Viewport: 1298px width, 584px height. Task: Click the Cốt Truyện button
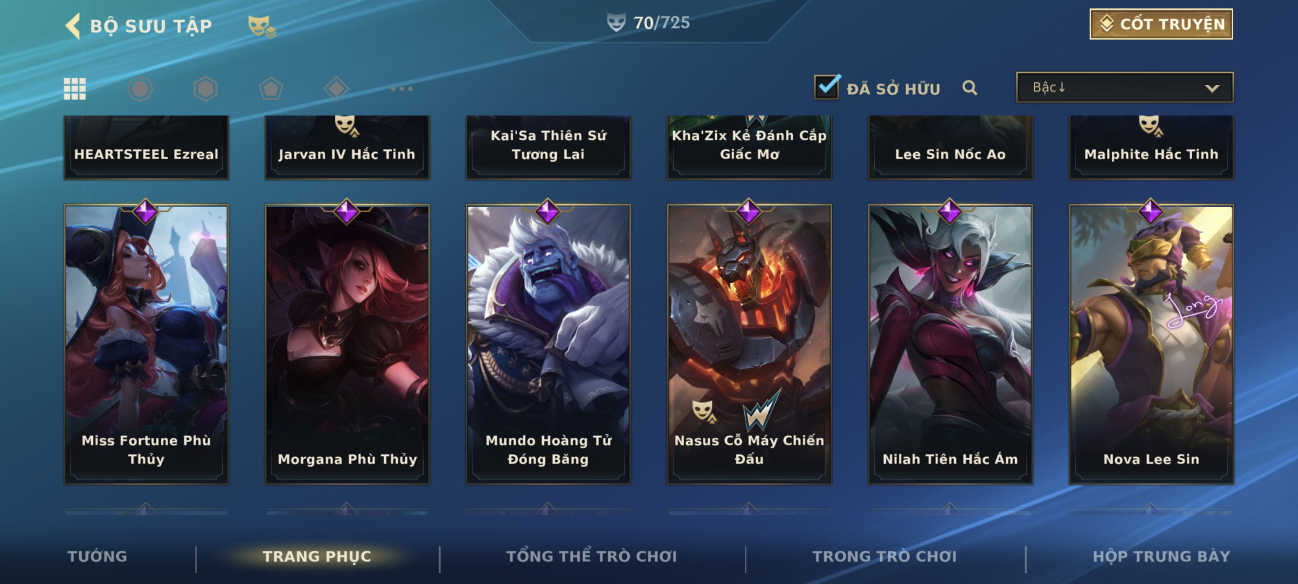tap(1161, 24)
